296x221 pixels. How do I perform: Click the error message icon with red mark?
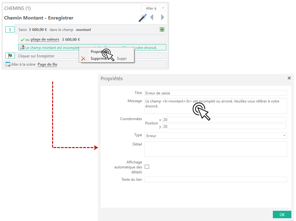coord(22,48)
